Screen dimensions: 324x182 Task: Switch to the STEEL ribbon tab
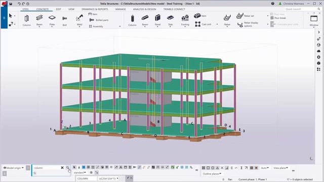click(26, 9)
